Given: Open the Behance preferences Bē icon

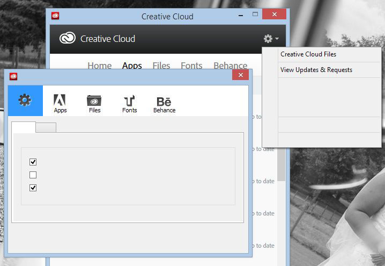Looking at the screenshot, I should coord(164,104).
